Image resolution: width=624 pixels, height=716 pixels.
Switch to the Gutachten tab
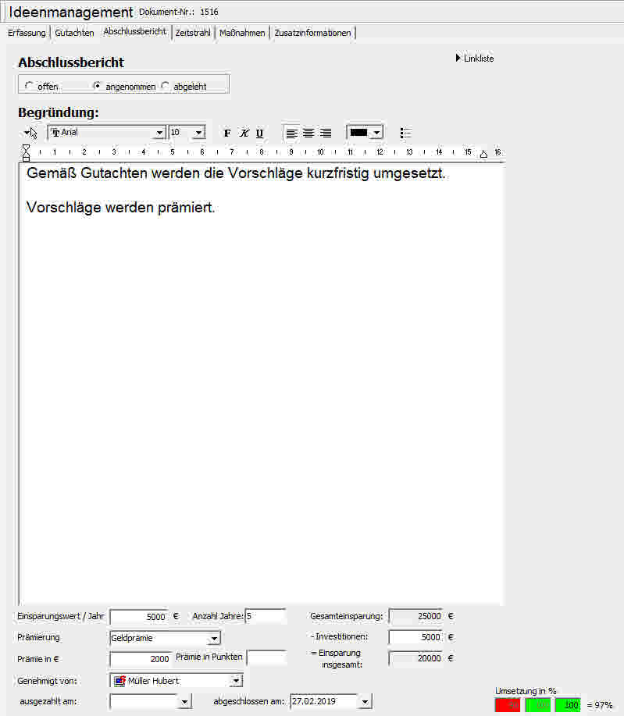point(74,33)
